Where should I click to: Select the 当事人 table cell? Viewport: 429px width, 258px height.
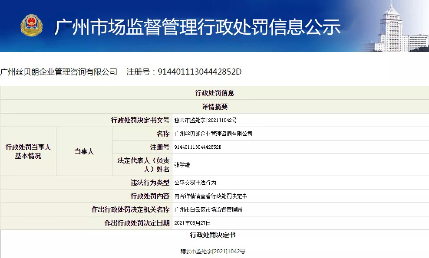(84, 151)
